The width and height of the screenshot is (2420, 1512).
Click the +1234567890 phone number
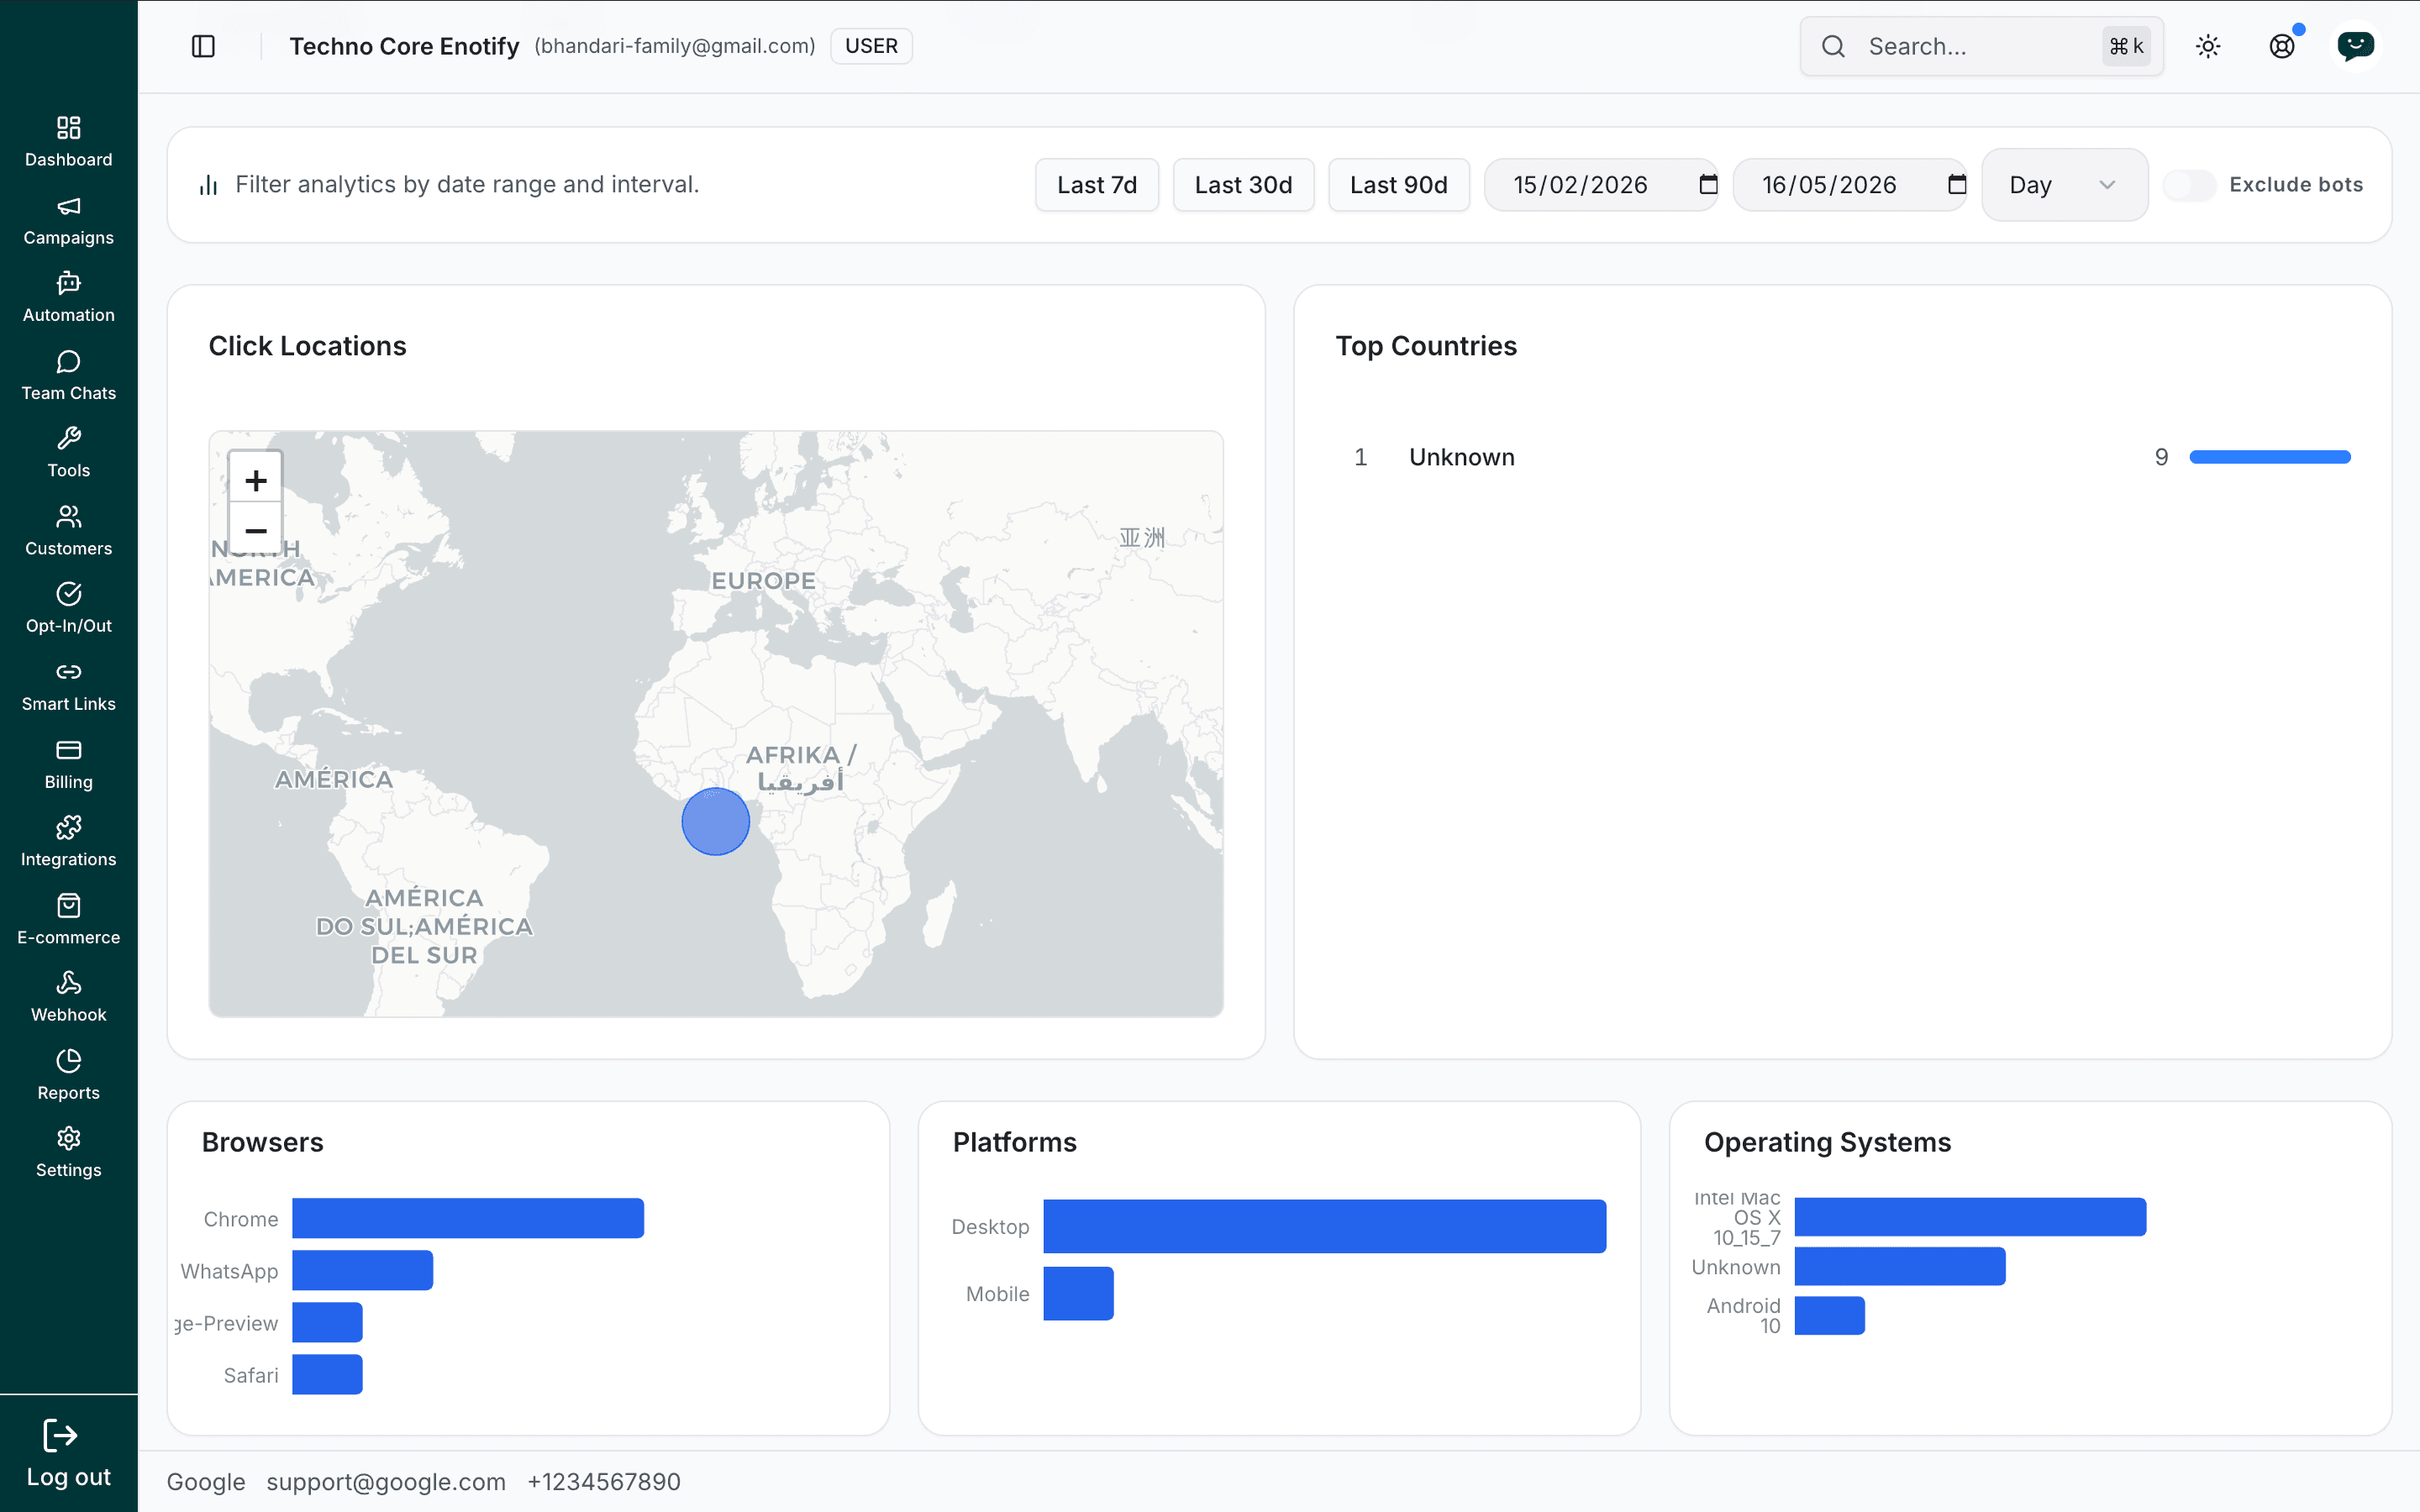pos(604,1481)
